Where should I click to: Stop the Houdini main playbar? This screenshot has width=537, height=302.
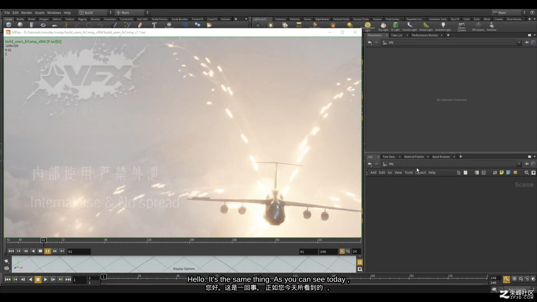[38, 279]
